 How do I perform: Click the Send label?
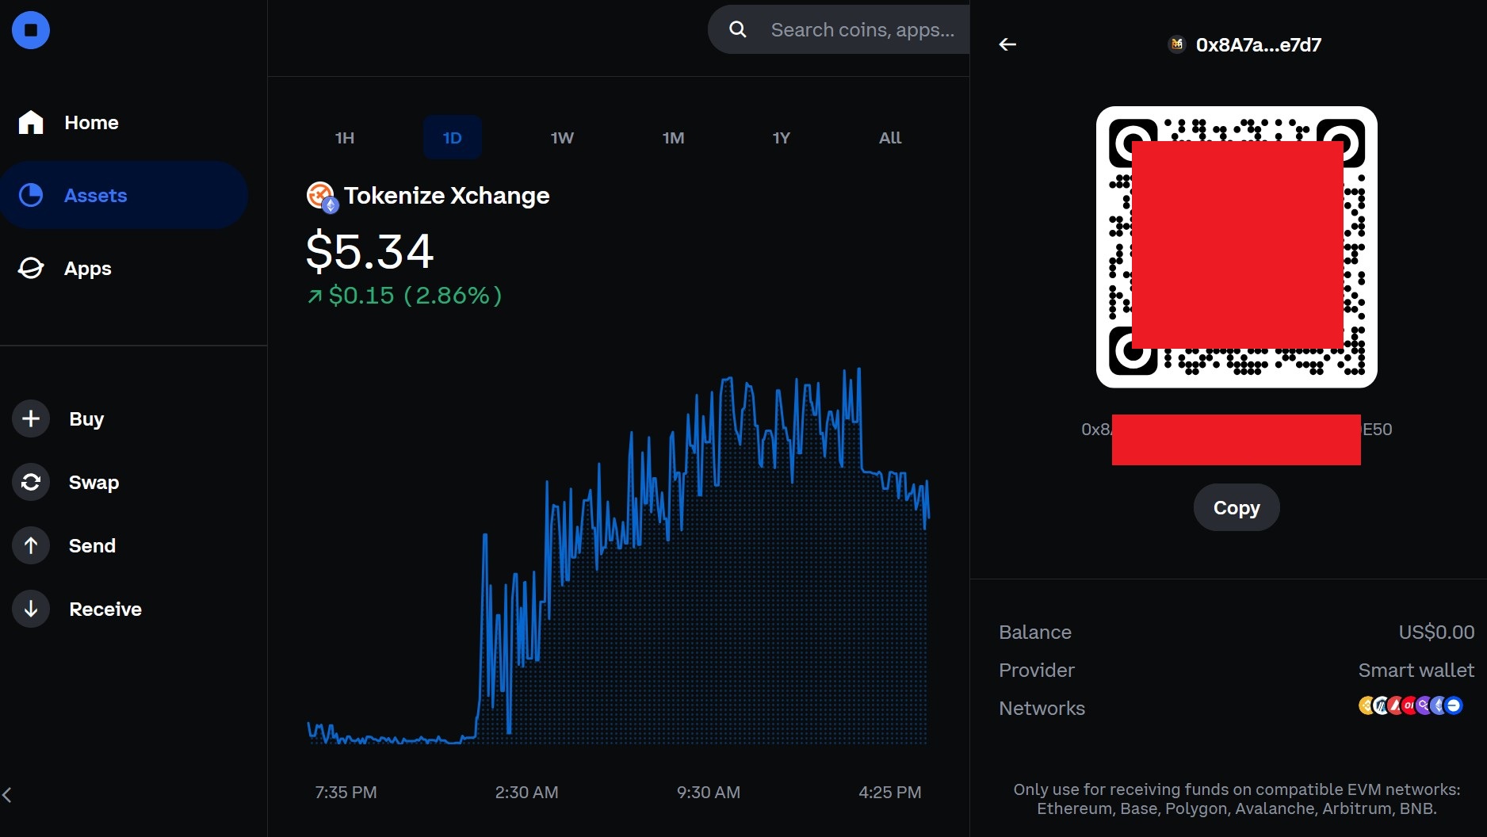(92, 545)
